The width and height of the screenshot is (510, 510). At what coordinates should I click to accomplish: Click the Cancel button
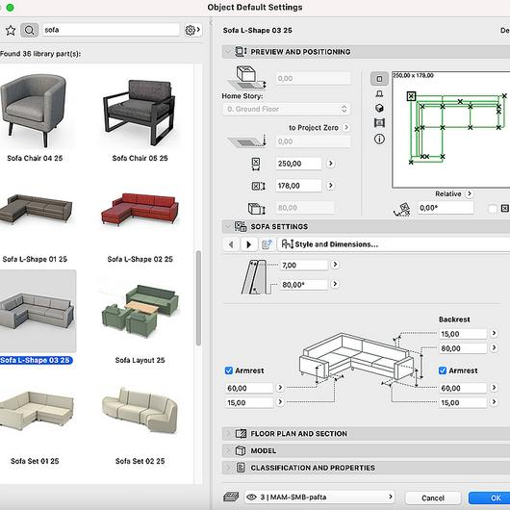point(433,497)
